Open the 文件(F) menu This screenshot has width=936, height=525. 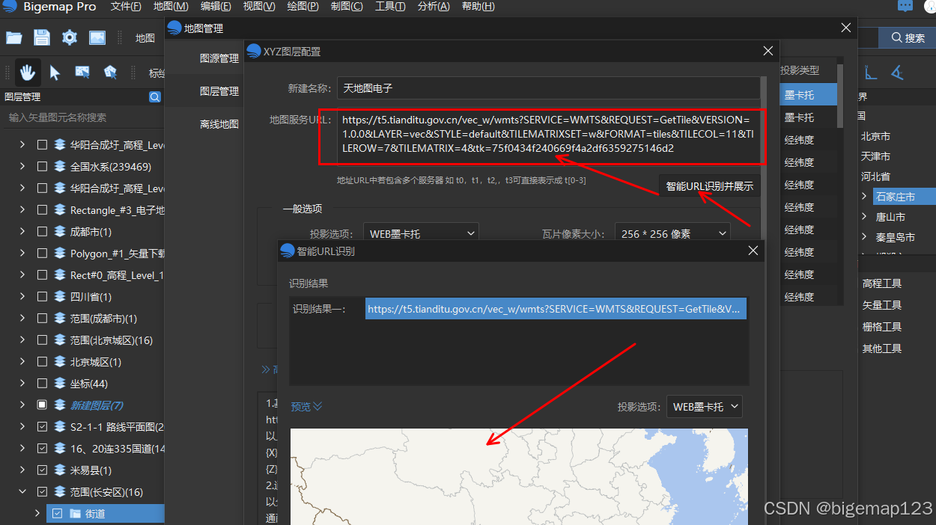(126, 7)
